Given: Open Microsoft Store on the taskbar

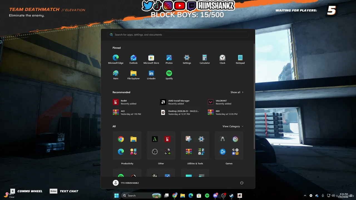Looking at the screenshot, I should 199,196.
